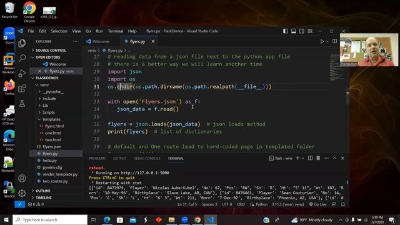This screenshot has width=400, height=225.
Task: Click the Run Python File play button
Action: point(322,41)
